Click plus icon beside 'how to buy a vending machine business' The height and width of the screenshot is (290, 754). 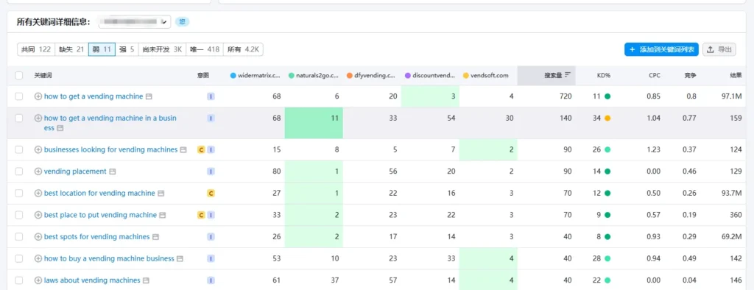[x=38, y=259]
